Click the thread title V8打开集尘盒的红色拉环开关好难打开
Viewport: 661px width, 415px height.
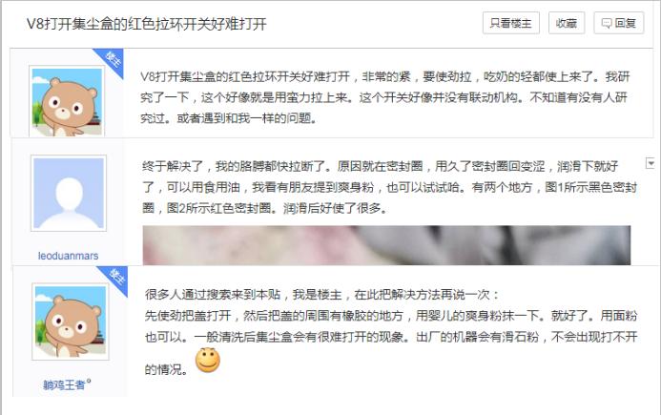pyautogui.click(x=146, y=24)
